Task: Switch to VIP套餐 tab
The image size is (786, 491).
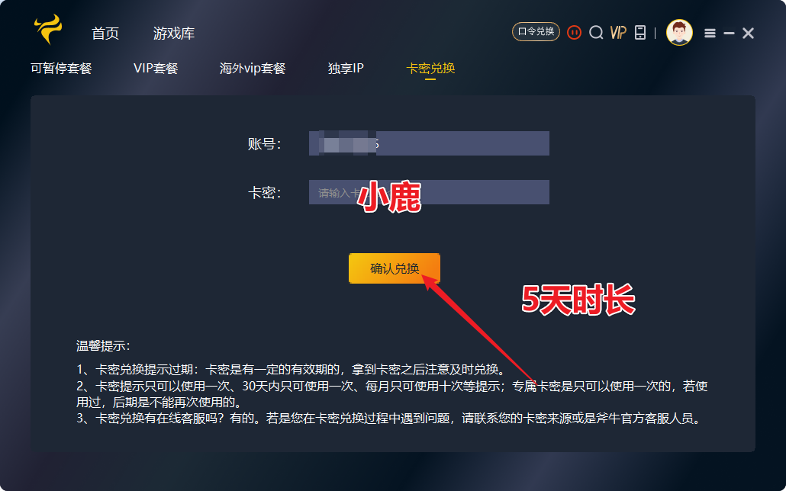Action: 156,68
